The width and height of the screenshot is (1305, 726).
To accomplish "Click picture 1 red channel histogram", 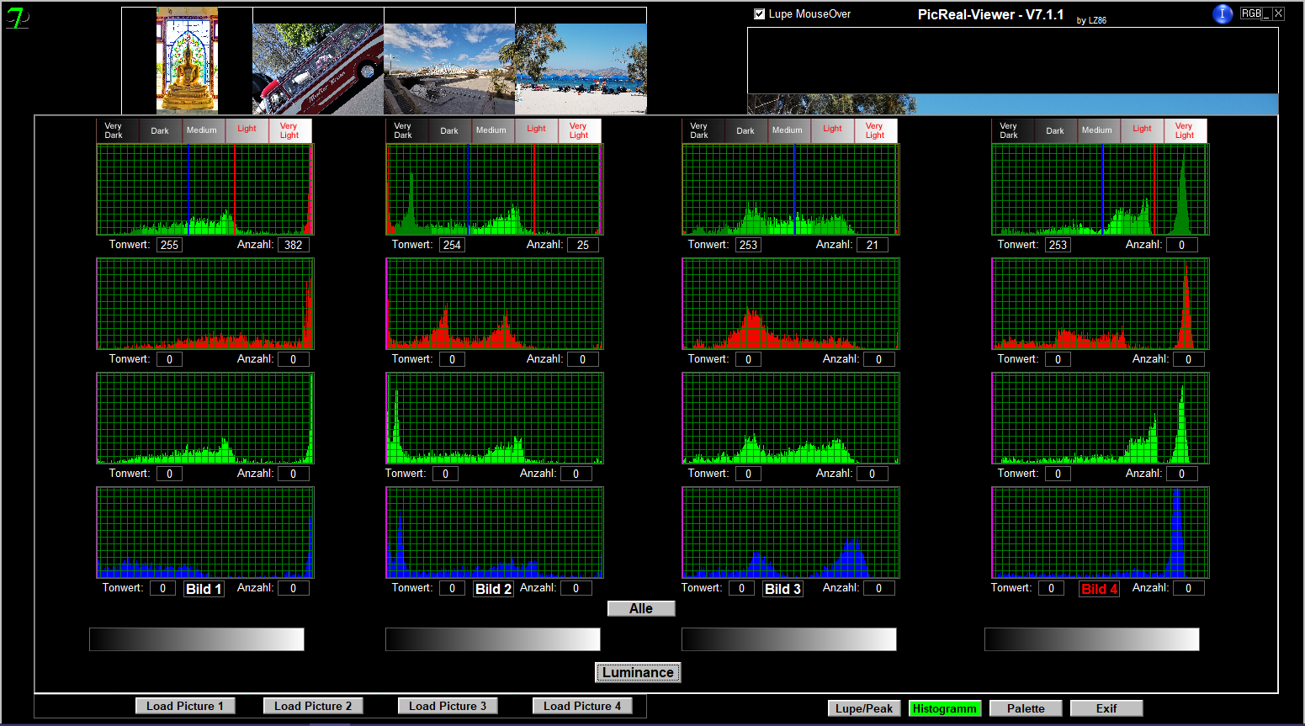I will pos(205,304).
